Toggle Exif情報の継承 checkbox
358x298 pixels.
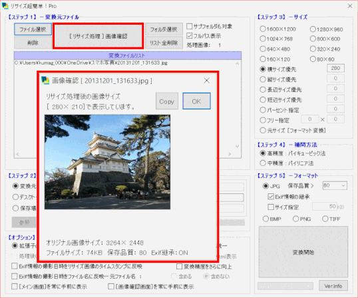point(271,197)
